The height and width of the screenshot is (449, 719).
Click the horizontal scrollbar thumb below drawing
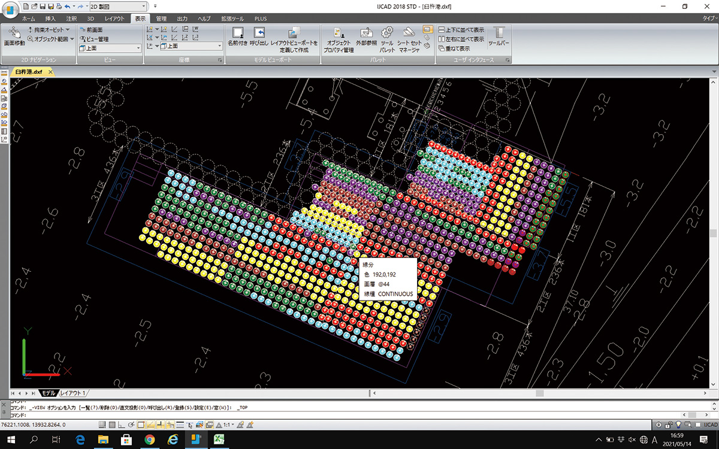[539, 393]
